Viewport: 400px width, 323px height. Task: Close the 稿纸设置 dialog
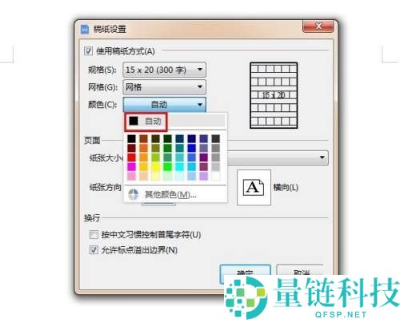[318, 26]
